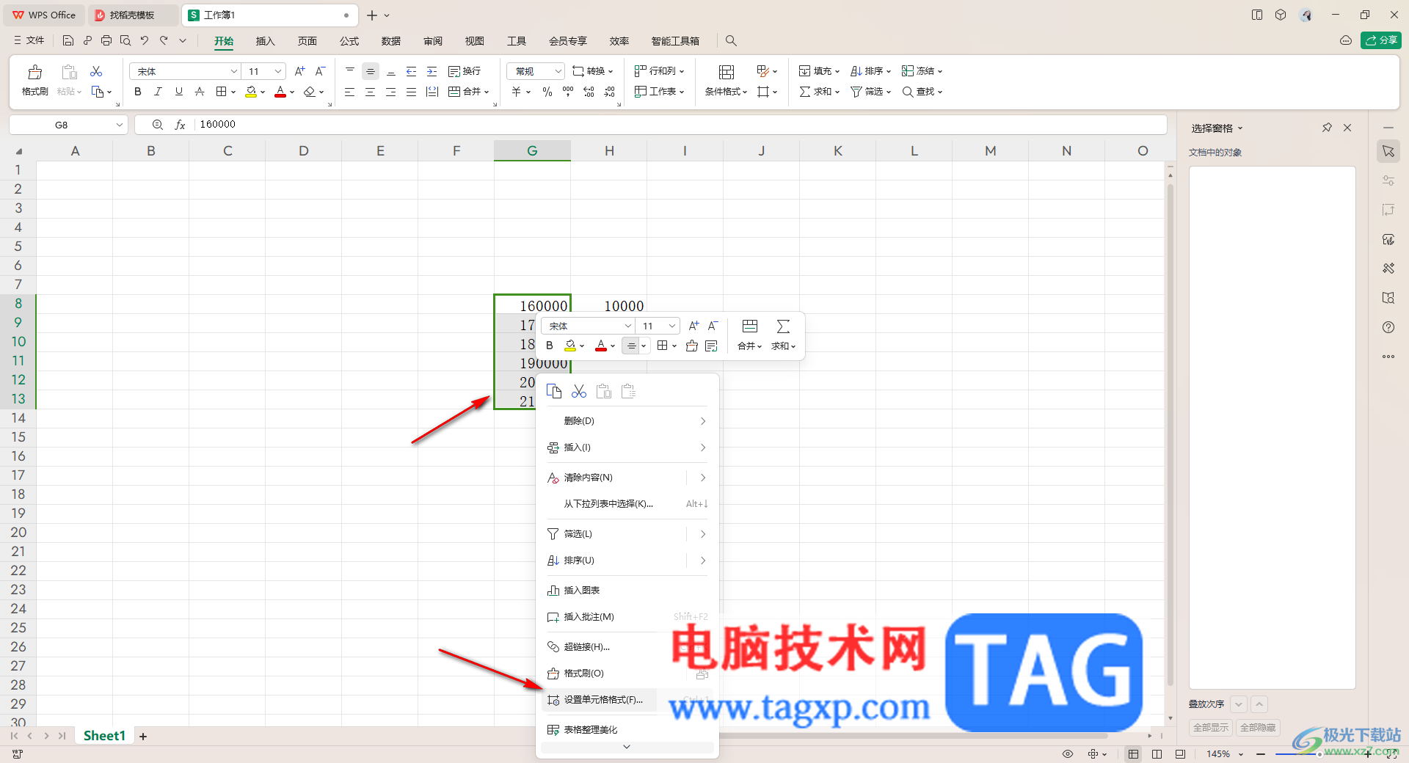Click the Undo icon in quick toolbar

(x=145, y=40)
